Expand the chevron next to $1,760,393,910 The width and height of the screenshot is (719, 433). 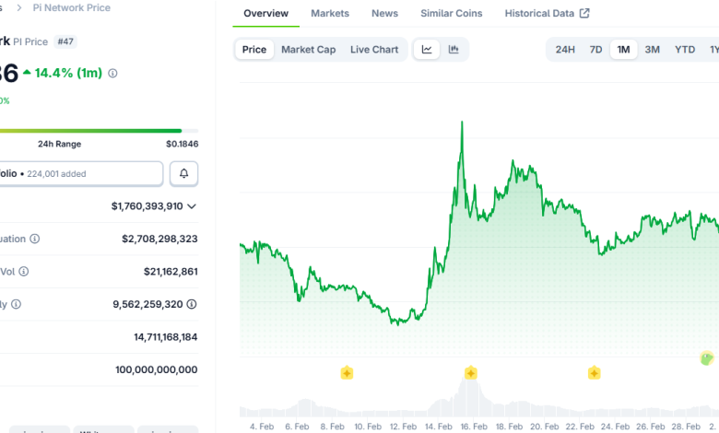pos(192,206)
